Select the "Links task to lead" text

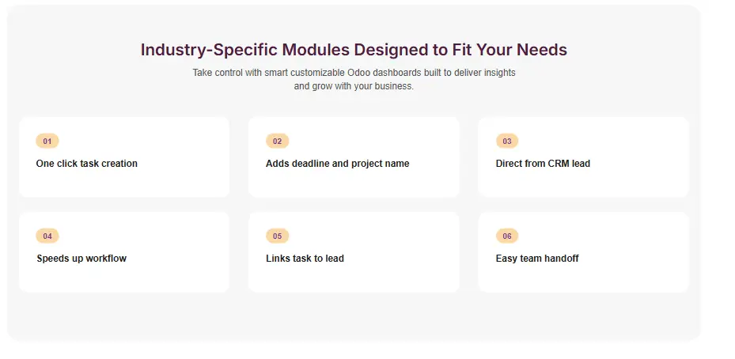[305, 259]
